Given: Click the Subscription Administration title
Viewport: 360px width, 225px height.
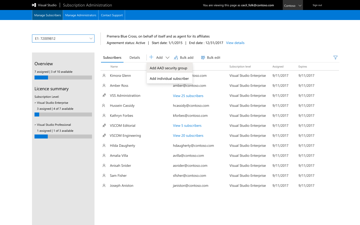Looking at the screenshot, I should (x=87, y=5).
